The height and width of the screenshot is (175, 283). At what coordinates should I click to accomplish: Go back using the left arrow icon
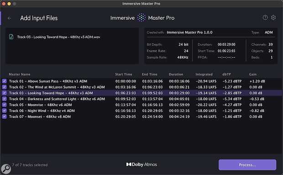pos(9,18)
